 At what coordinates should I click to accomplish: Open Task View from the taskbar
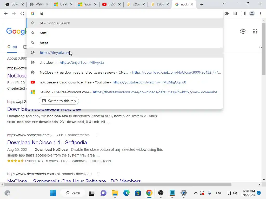[x=92, y=193]
